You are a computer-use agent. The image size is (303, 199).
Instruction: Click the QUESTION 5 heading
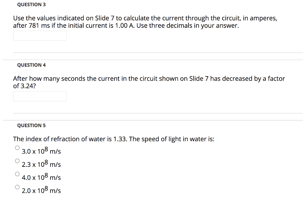pos(31,125)
